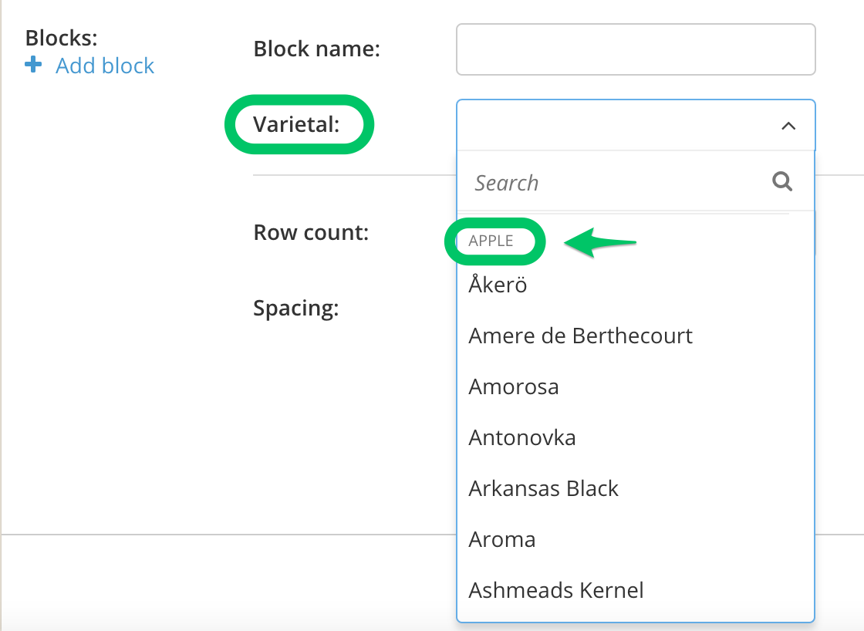Pick Ashmeads Kernel from the list
This screenshot has width=864, height=631.
(x=556, y=591)
